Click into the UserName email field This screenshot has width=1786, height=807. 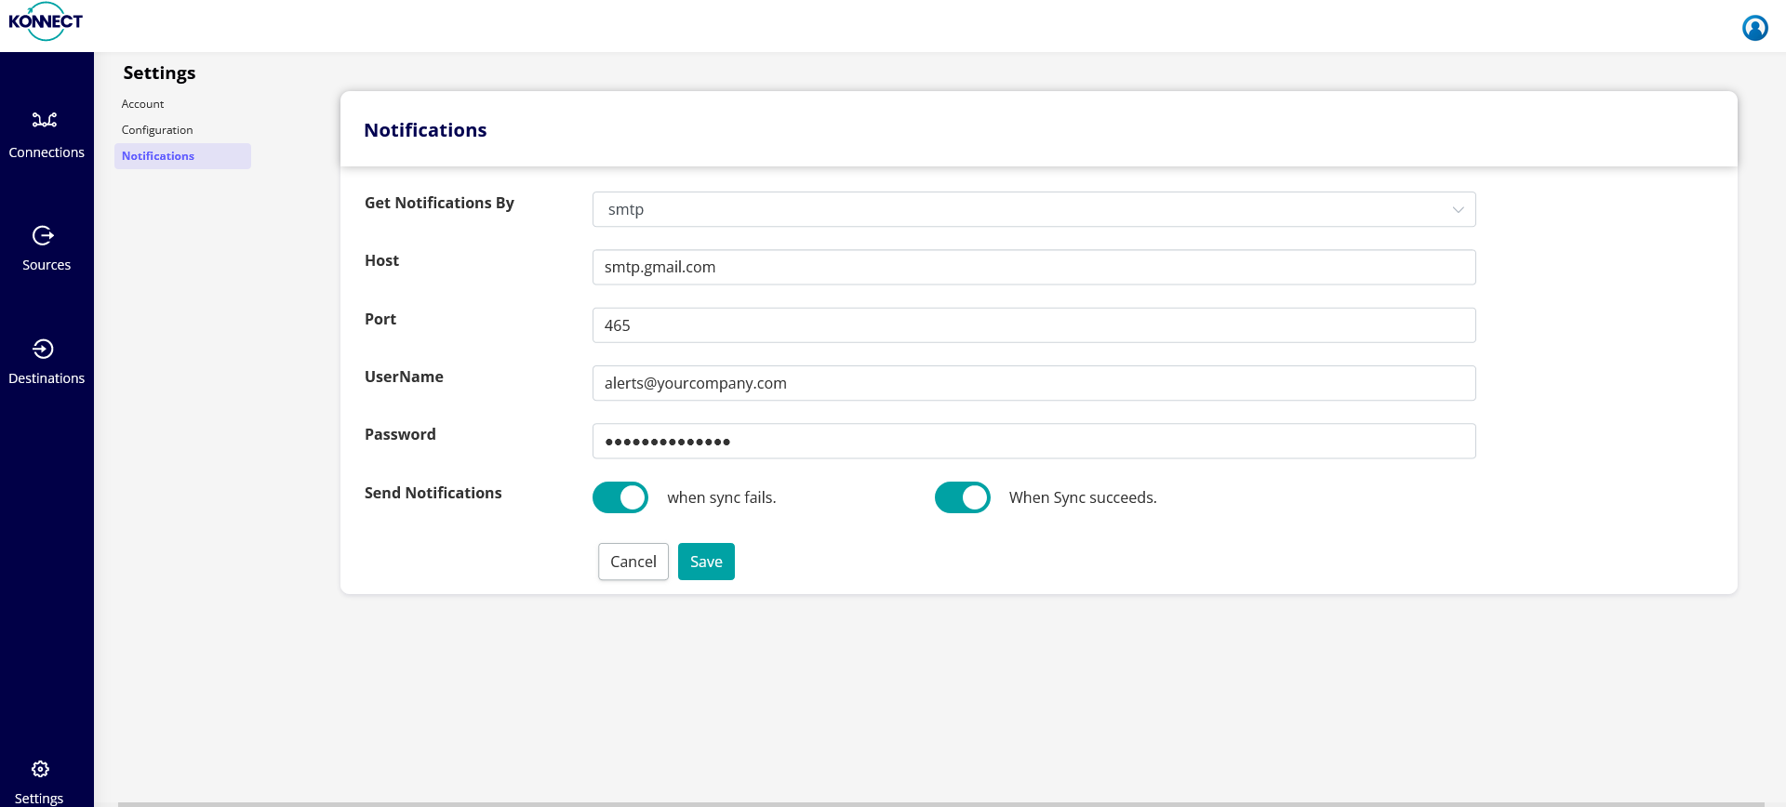(x=1033, y=383)
